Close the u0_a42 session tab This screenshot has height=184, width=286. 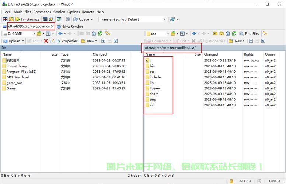(52, 26)
